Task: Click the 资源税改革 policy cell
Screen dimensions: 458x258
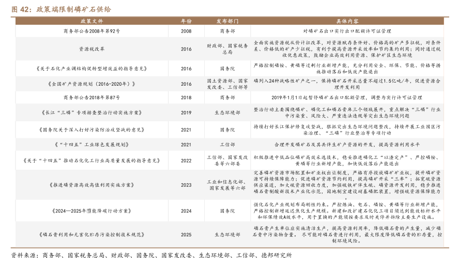Action: [x=91, y=49]
